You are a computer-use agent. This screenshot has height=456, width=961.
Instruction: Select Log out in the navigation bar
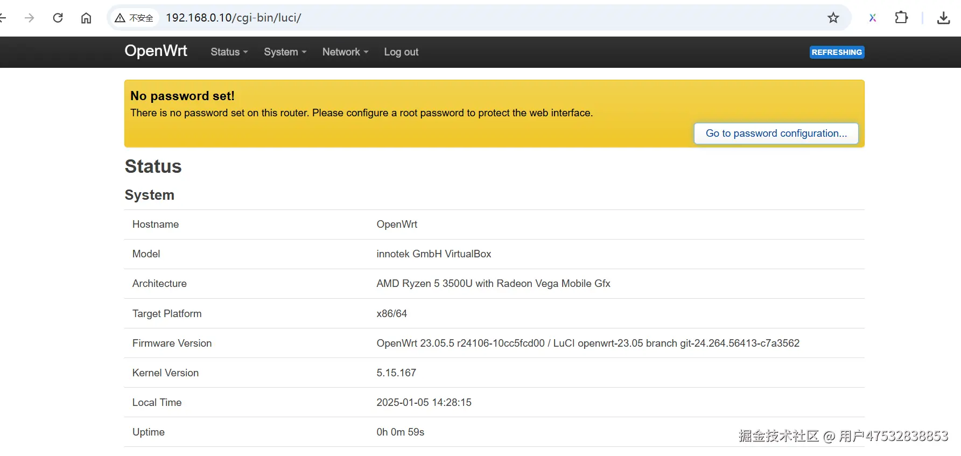(x=401, y=52)
